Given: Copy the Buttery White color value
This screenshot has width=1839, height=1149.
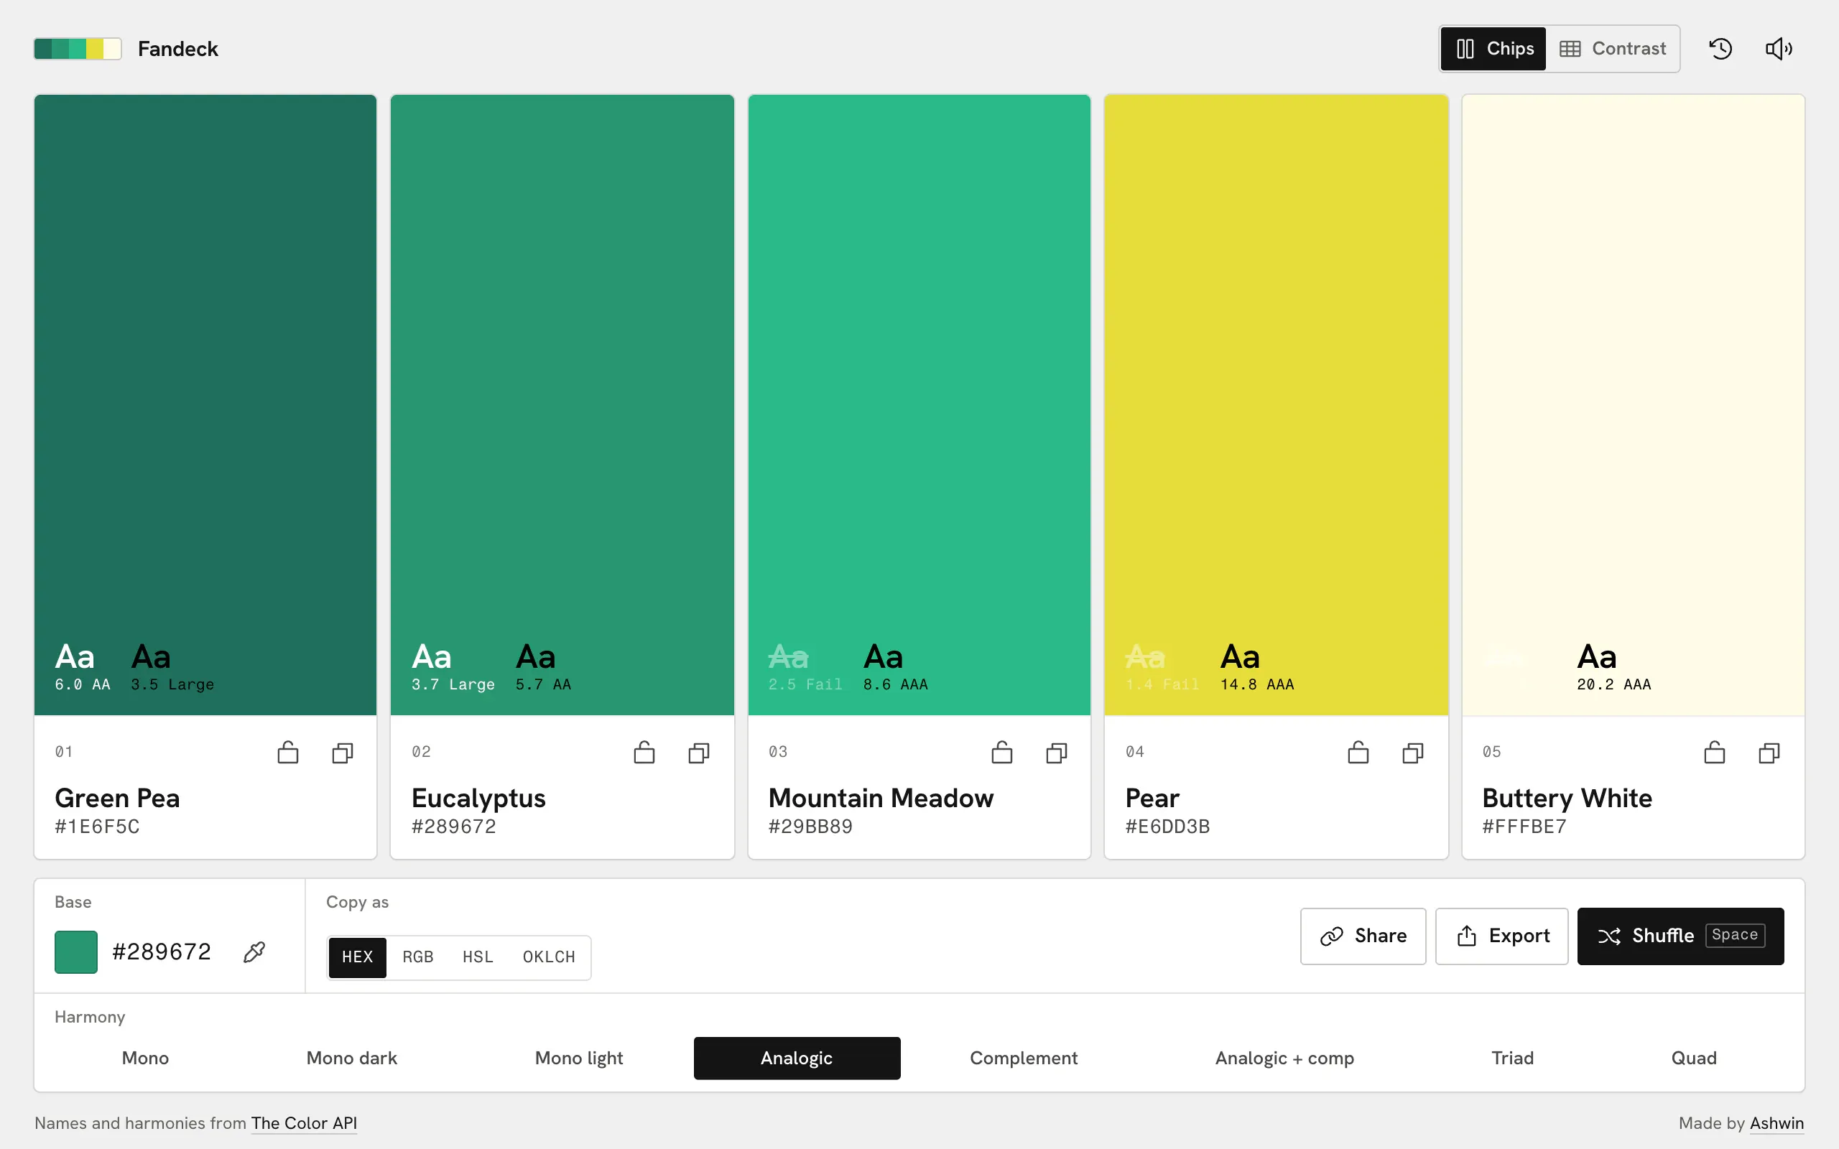Looking at the screenshot, I should coord(1770,753).
